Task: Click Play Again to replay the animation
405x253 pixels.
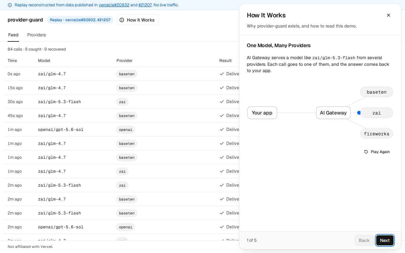Action: pos(377,152)
